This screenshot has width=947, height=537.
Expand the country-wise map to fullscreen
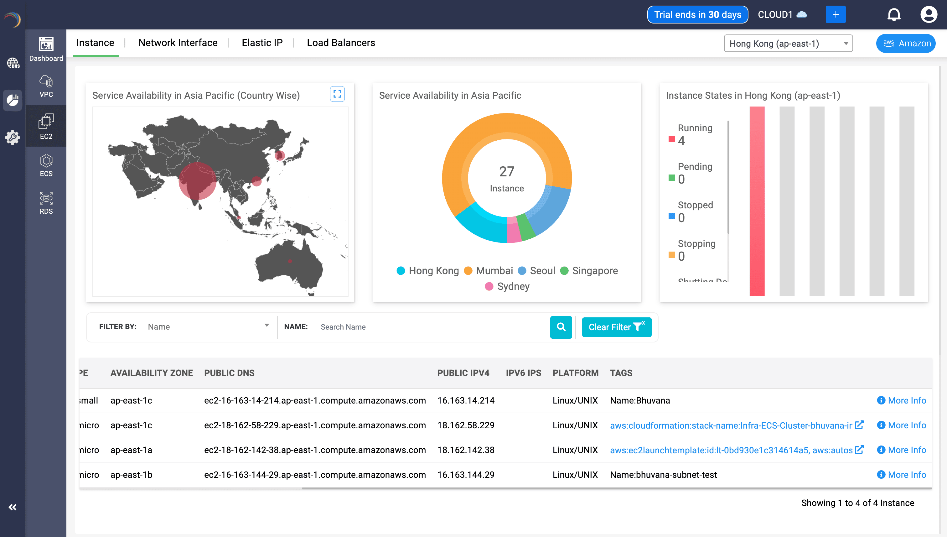click(337, 94)
